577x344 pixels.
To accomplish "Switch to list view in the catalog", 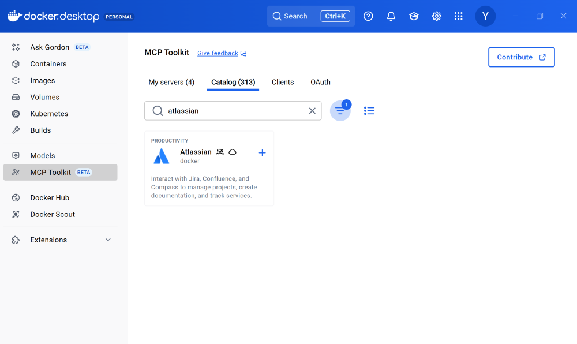I will tap(369, 110).
